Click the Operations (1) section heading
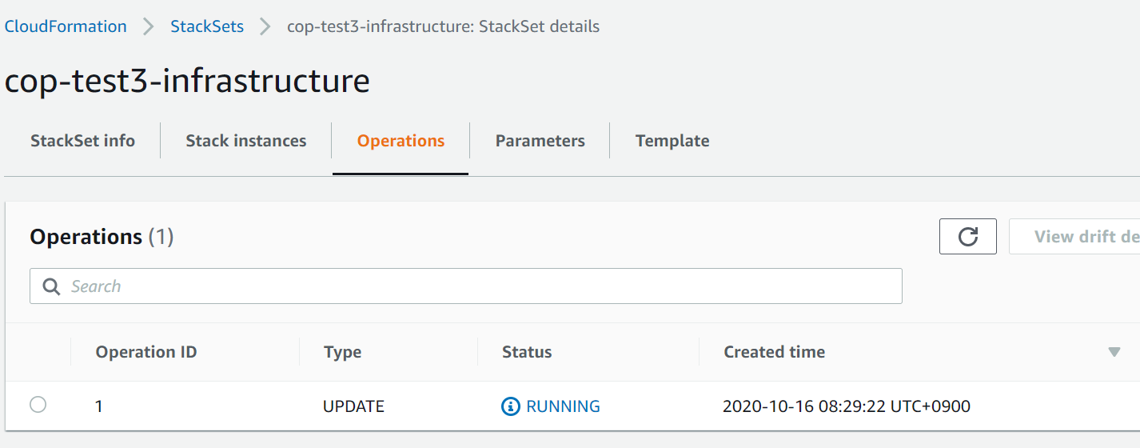 102,237
